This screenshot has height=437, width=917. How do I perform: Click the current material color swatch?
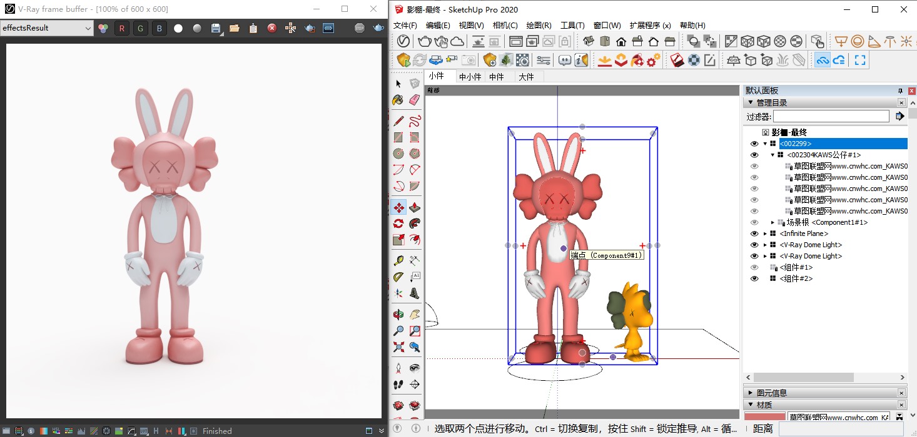(x=764, y=416)
